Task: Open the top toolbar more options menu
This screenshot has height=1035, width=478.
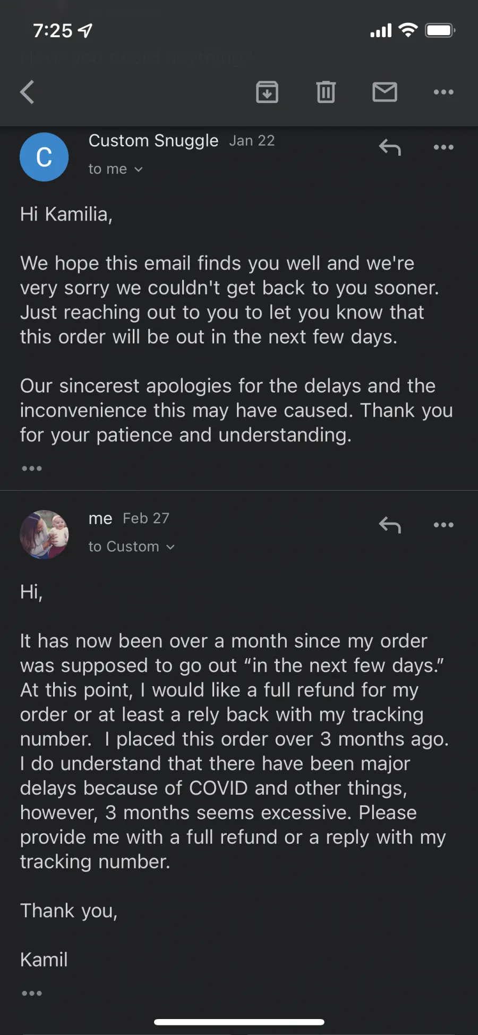Action: [443, 92]
